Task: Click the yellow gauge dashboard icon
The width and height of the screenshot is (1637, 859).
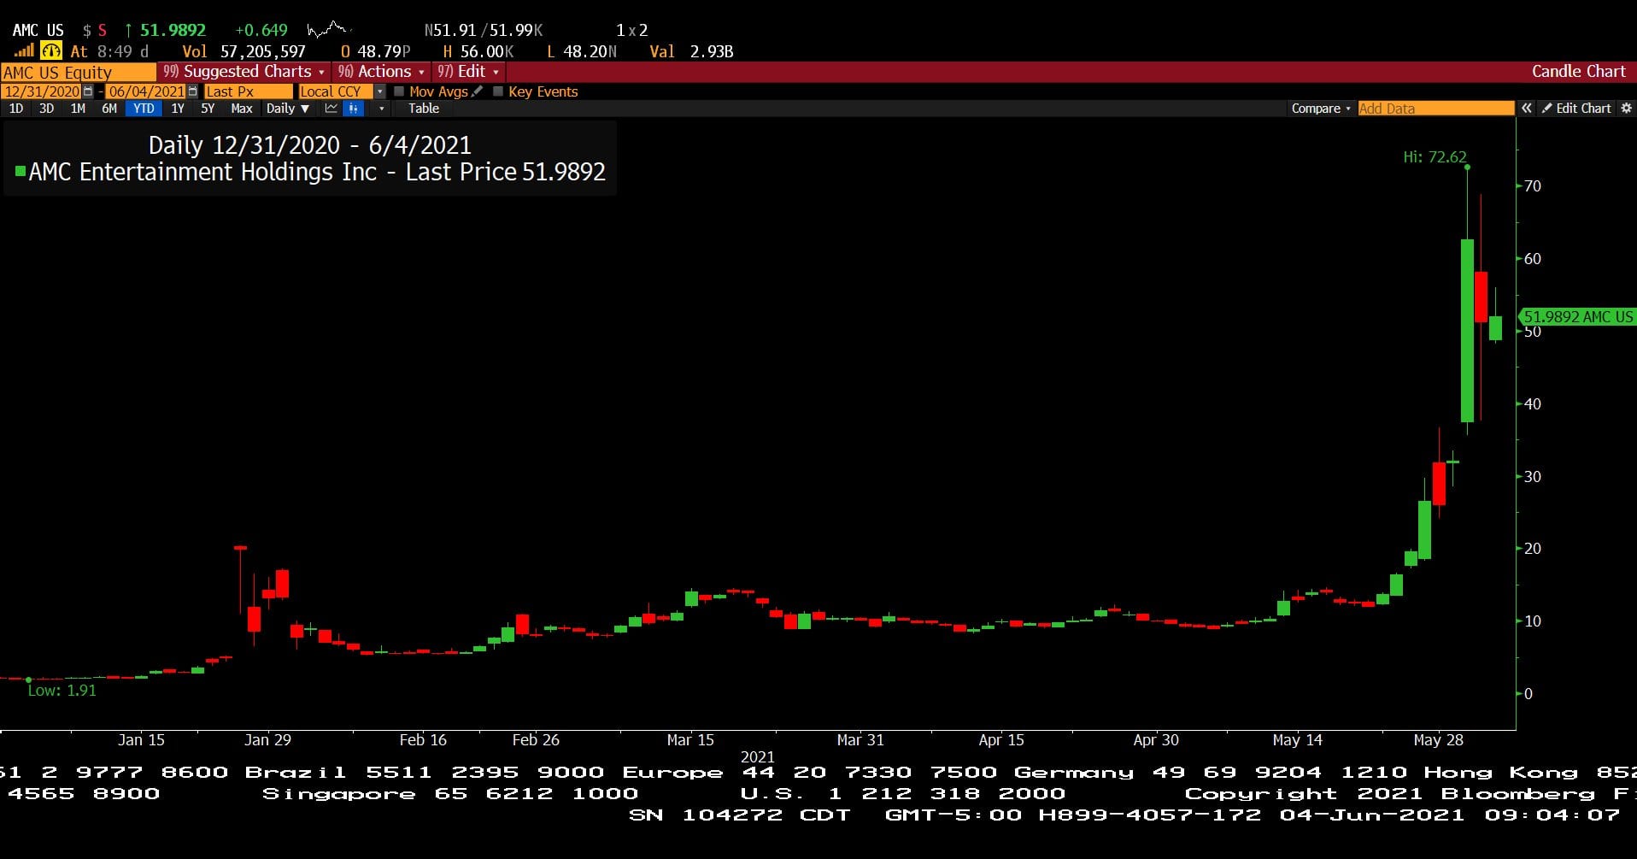Action: coord(51,51)
